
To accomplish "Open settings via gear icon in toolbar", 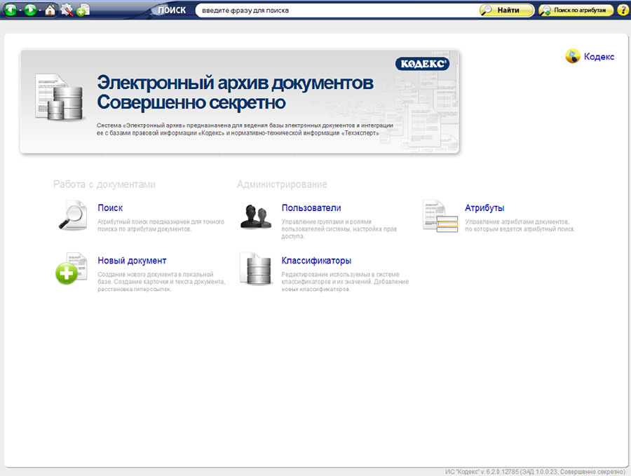I will 67,11.
